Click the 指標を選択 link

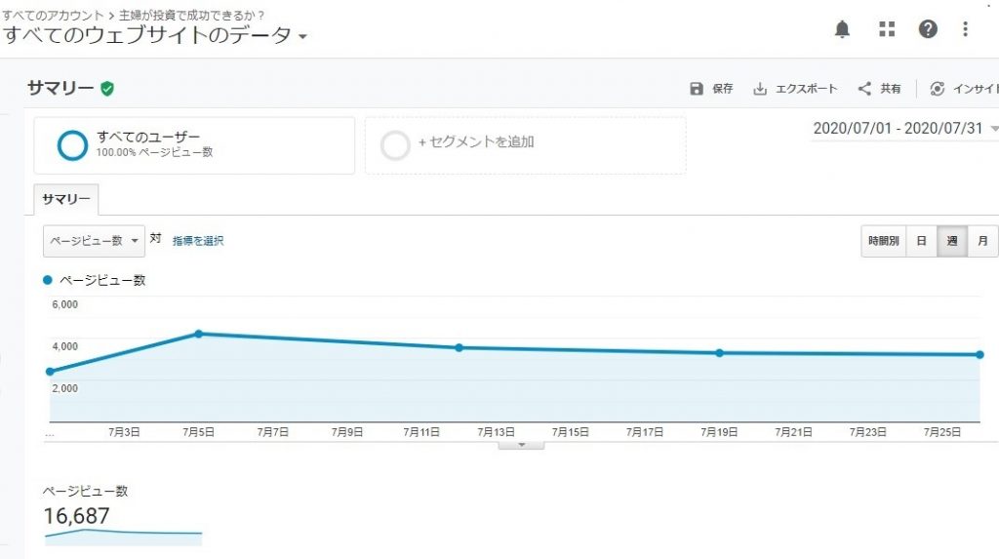(197, 241)
